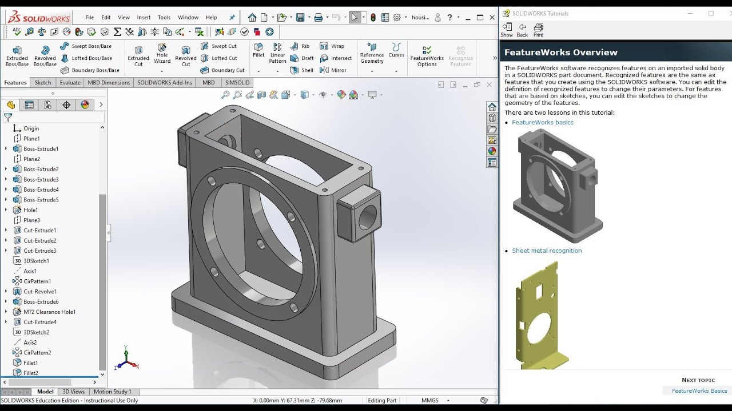Expand the Cut-Extrude2 tree node
The width and height of the screenshot is (732, 411).
[6, 240]
